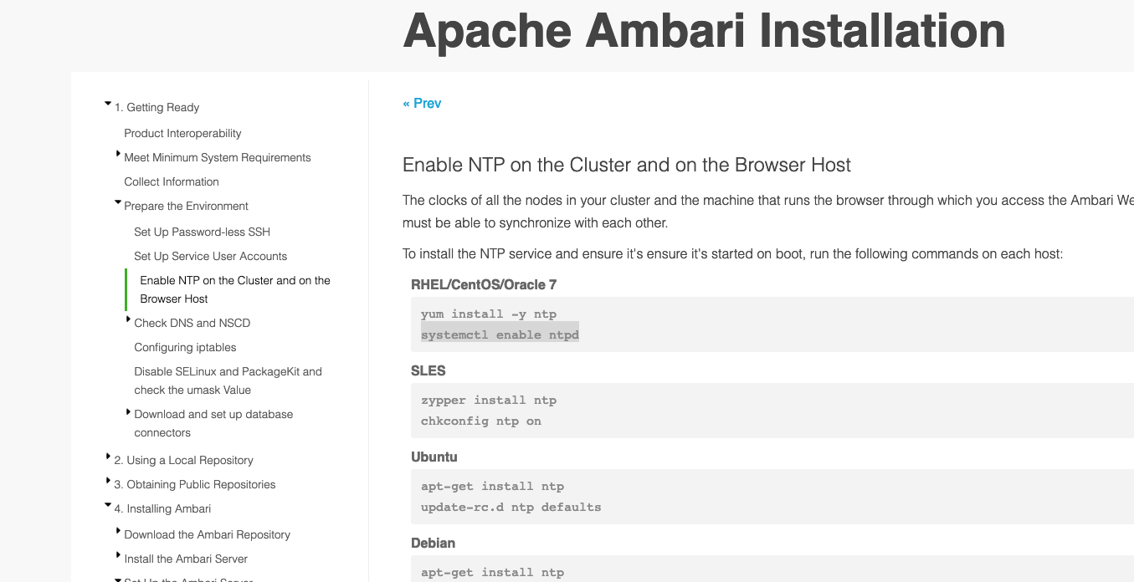Image resolution: width=1134 pixels, height=582 pixels.
Task: Open "Set Up Password-less SSH"
Action: (202, 232)
